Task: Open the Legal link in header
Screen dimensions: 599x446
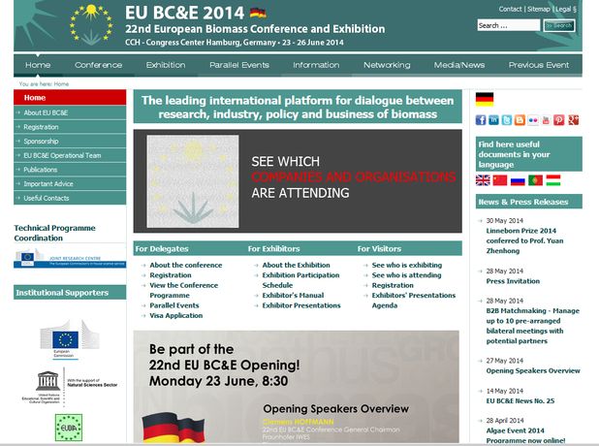Action: (x=565, y=9)
